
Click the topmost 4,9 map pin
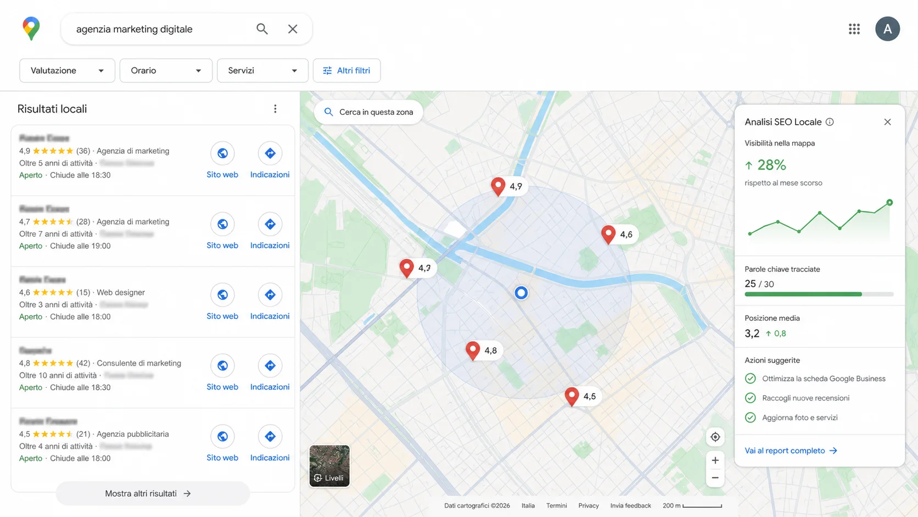pyautogui.click(x=498, y=186)
